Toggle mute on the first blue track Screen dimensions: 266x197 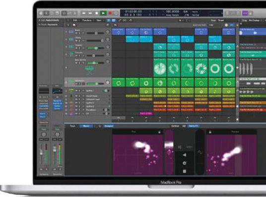pyautogui.click(x=76, y=33)
